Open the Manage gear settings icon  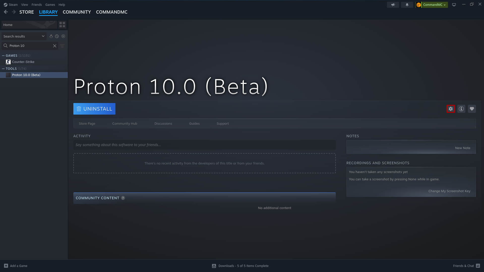point(450,109)
